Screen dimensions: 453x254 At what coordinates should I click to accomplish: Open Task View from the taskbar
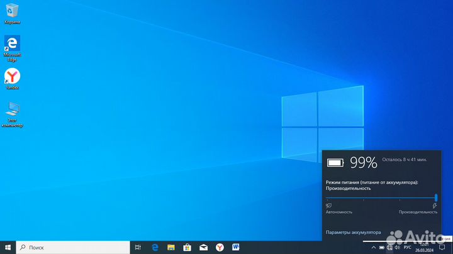[138, 247]
